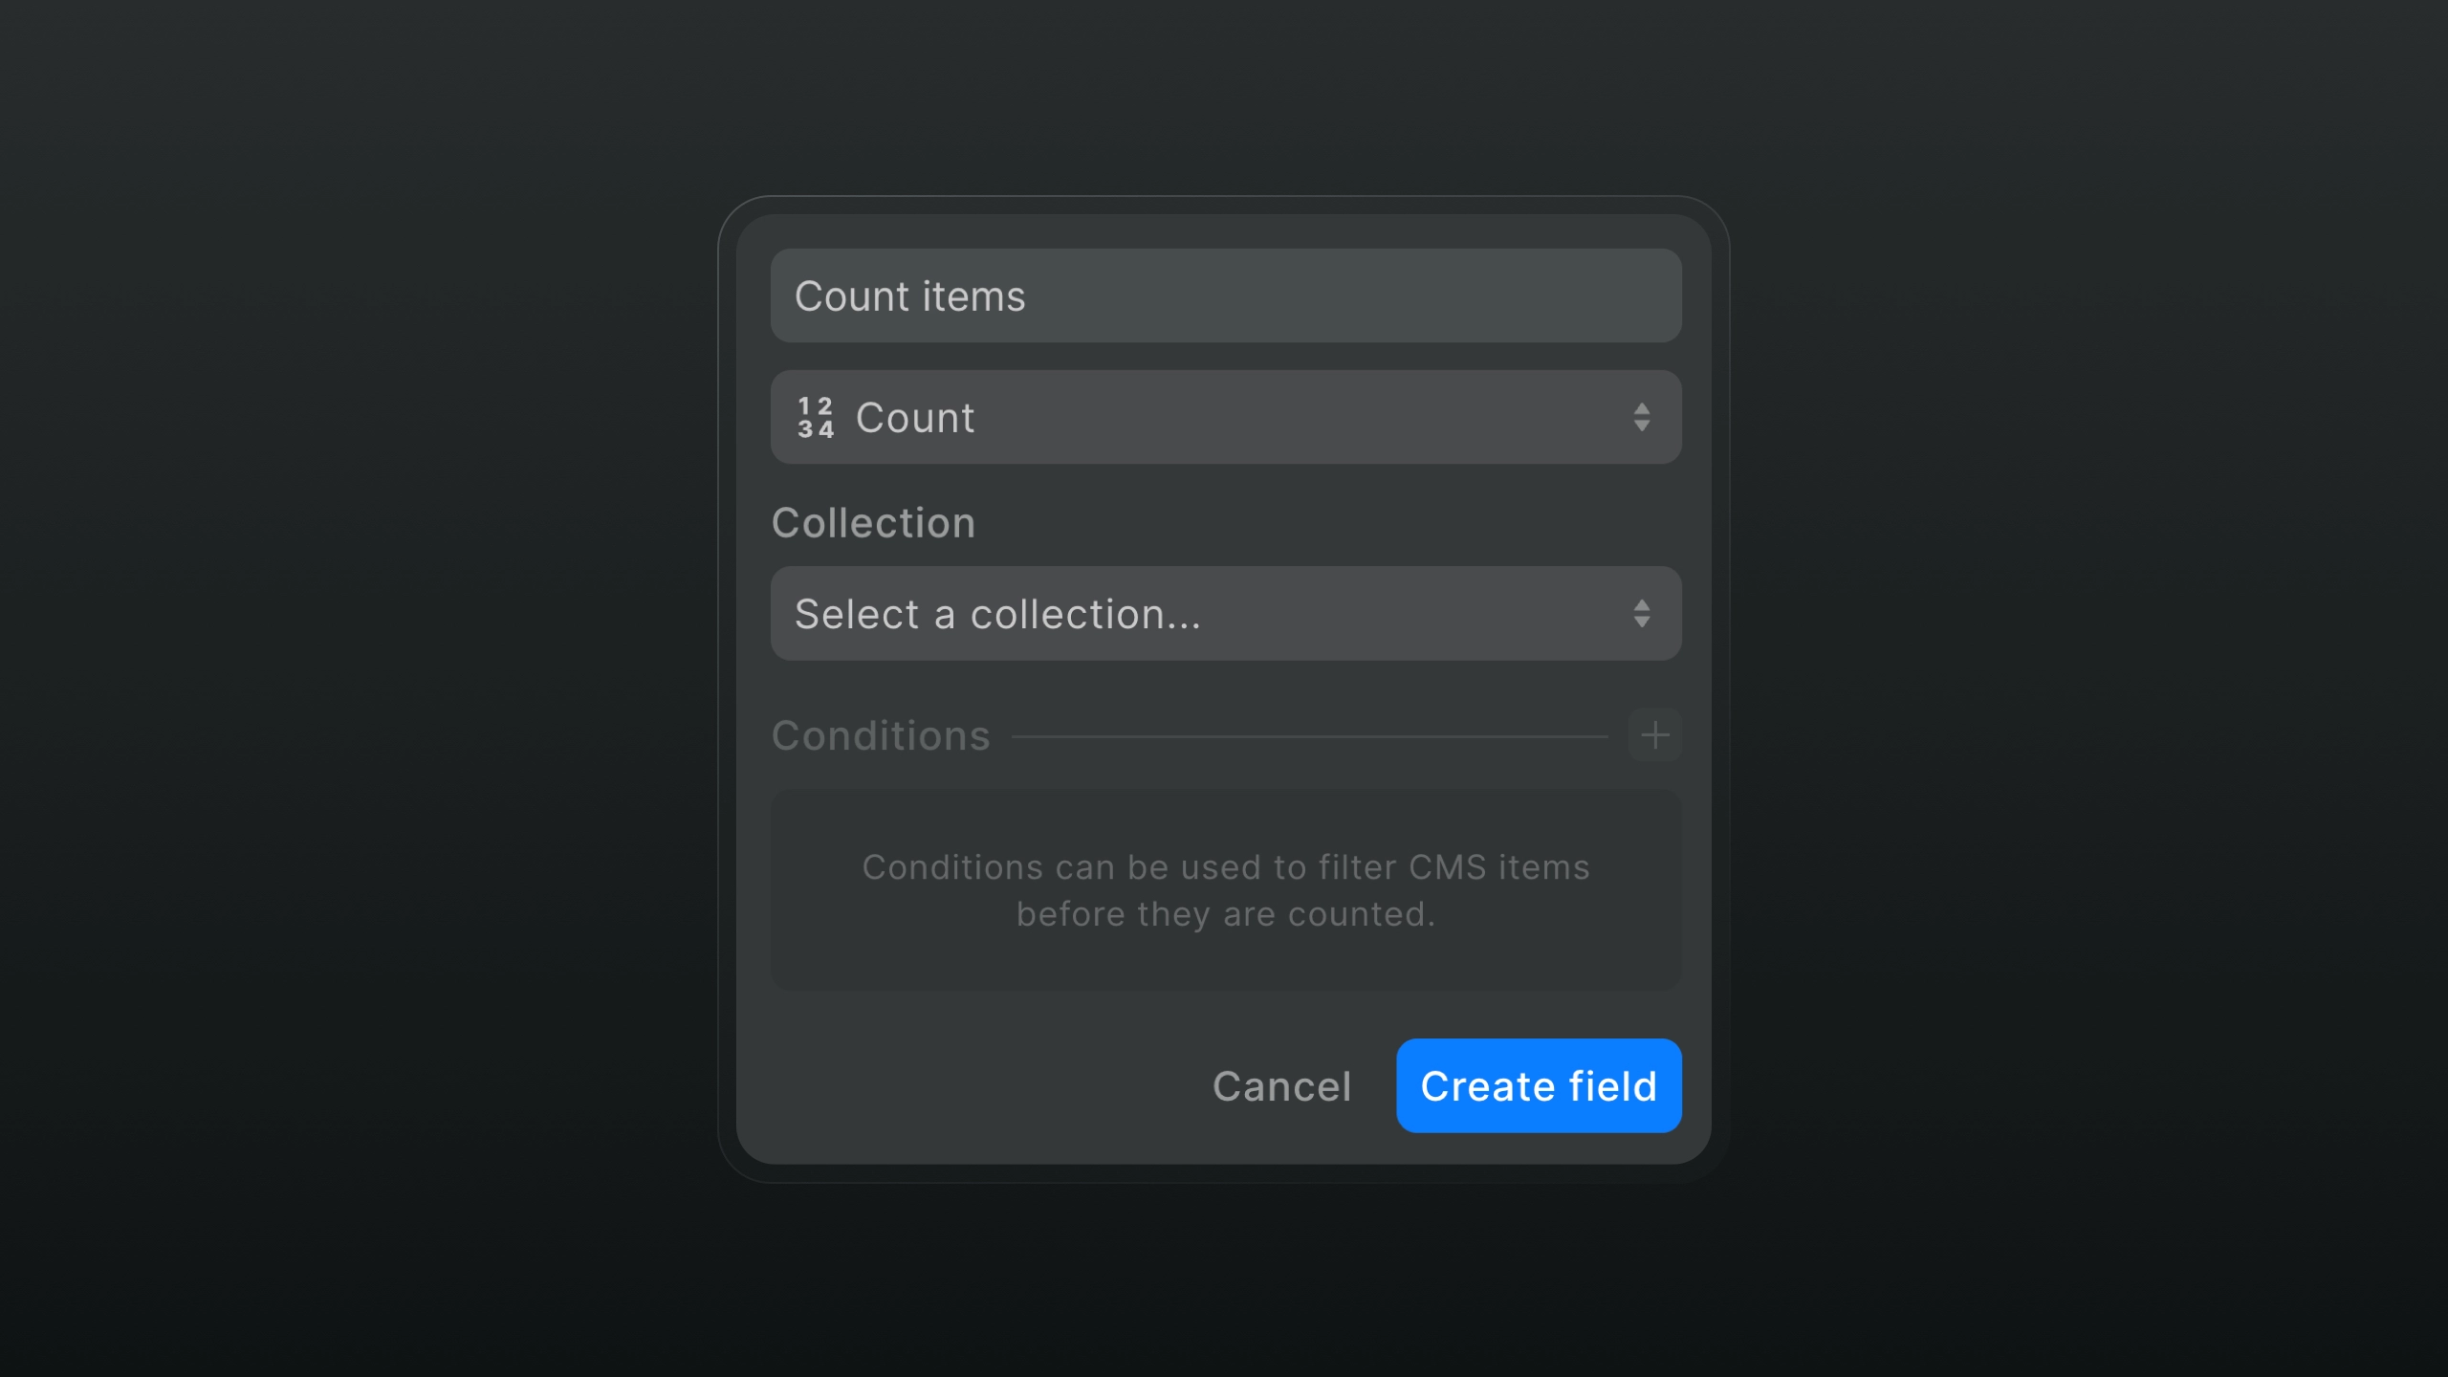Click the Conditions section header
The width and height of the screenshot is (2448, 1377).
(x=881, y=734)
